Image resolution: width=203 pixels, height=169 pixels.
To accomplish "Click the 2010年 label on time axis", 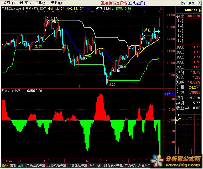I will pyautogui.click(x=7, y=161).
